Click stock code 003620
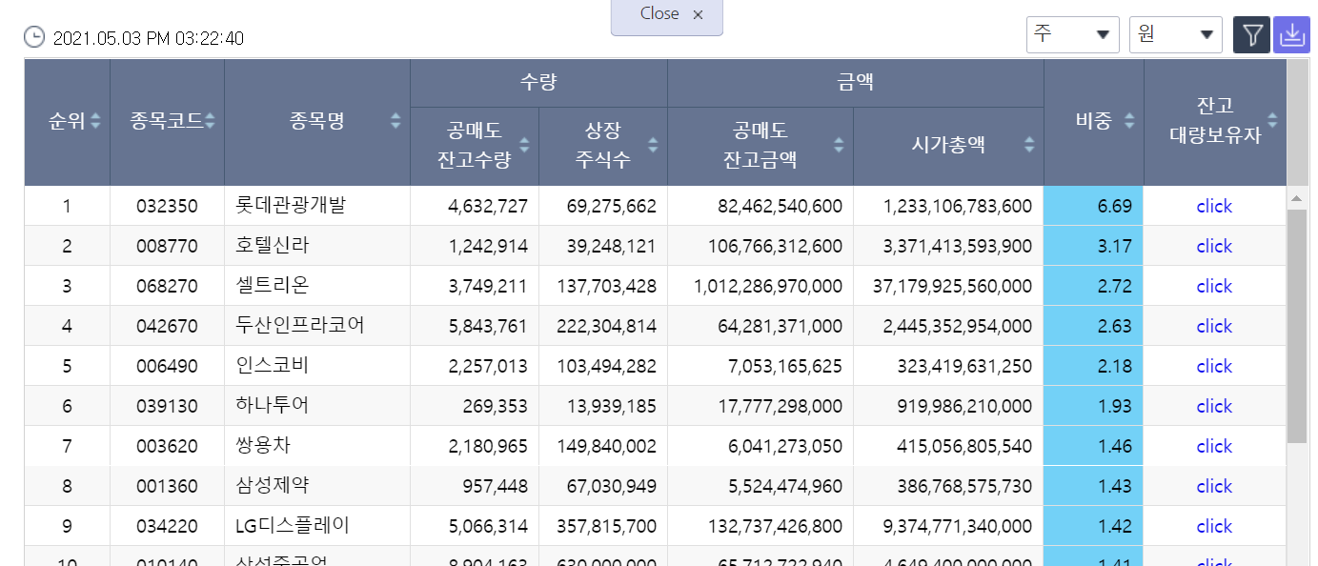This screenshot has height=566, width=1318. pos(167,446)
